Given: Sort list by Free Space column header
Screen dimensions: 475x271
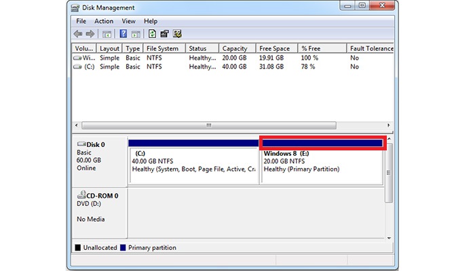Looking at the screenshot, I should [x=275, y=49].
